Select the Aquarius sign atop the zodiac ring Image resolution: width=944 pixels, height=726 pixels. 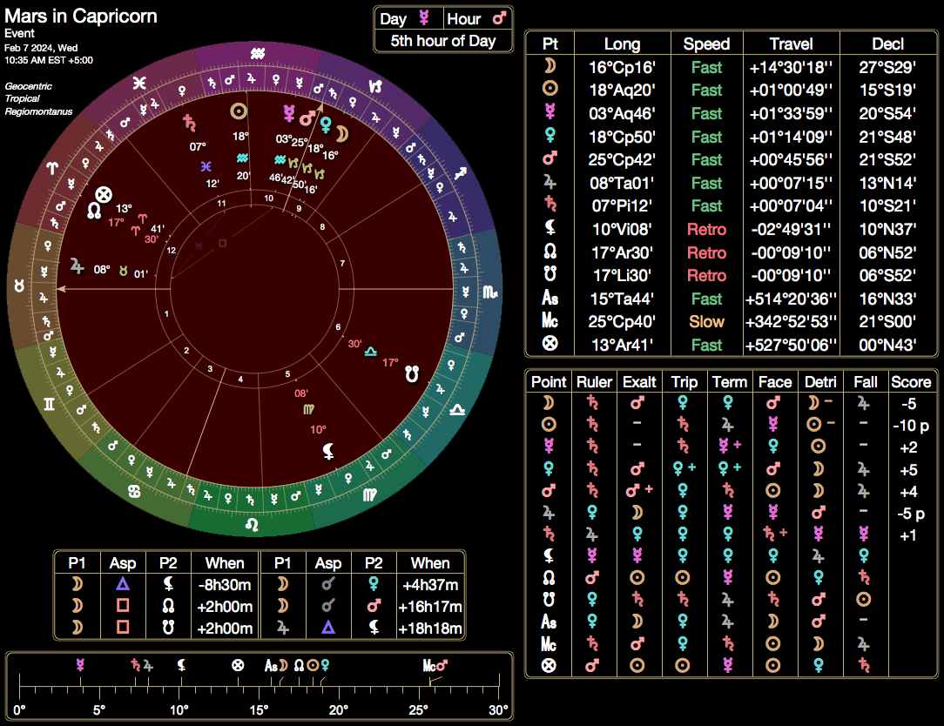[257, 55]
